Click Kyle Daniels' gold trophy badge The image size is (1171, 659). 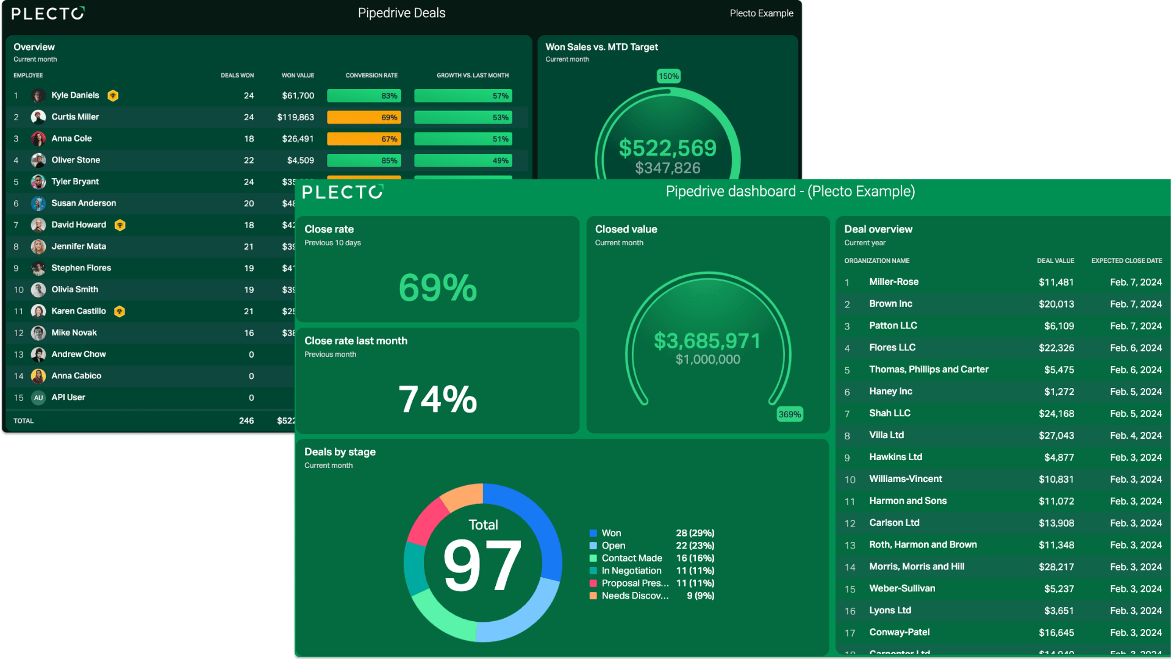click(x=113, y=96)
